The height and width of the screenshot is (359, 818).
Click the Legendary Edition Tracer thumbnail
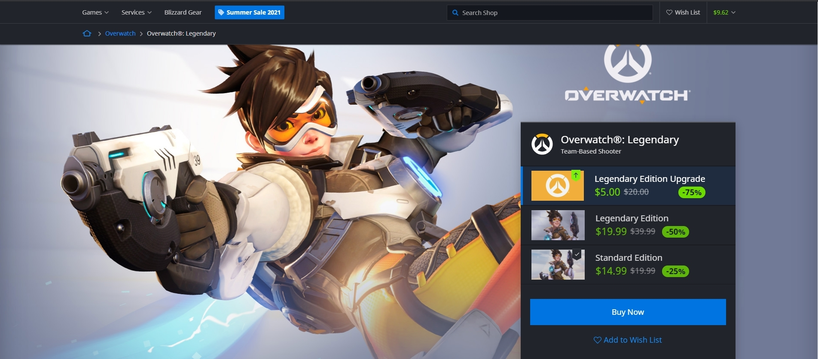(x=558, y=225)
